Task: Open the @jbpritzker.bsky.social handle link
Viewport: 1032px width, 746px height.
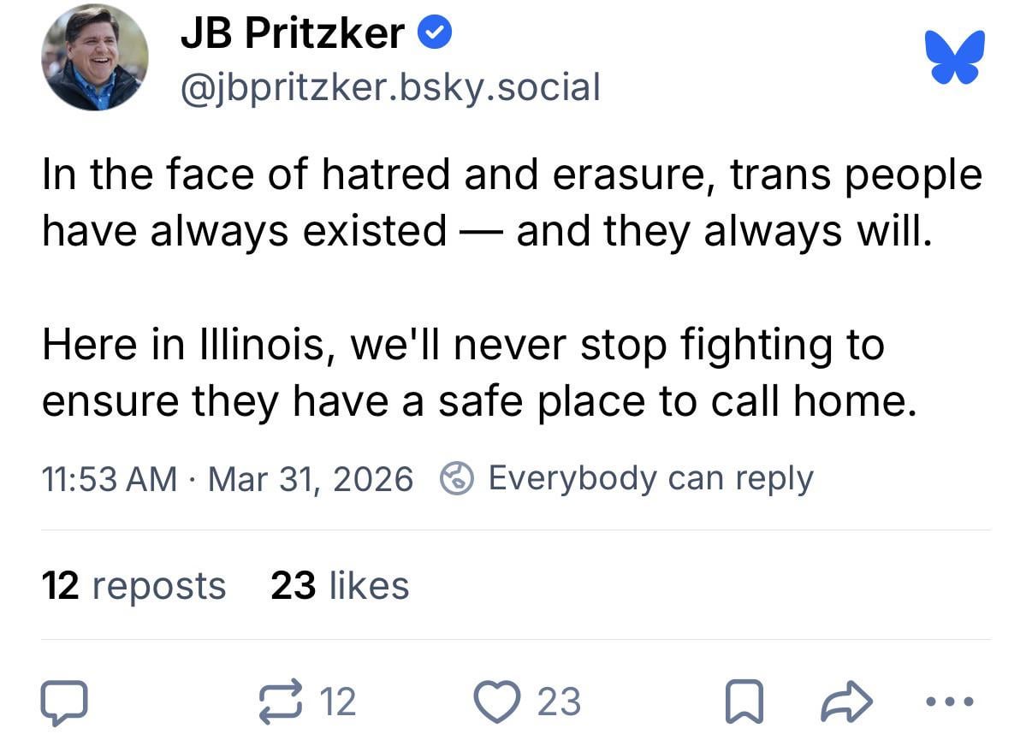Action: pos(389,86)
